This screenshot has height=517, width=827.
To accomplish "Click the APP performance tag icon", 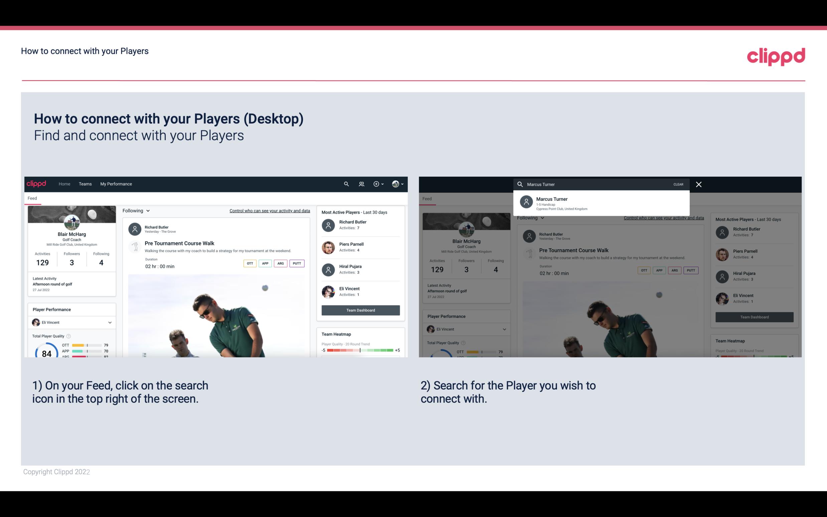I will click(264, 263).
